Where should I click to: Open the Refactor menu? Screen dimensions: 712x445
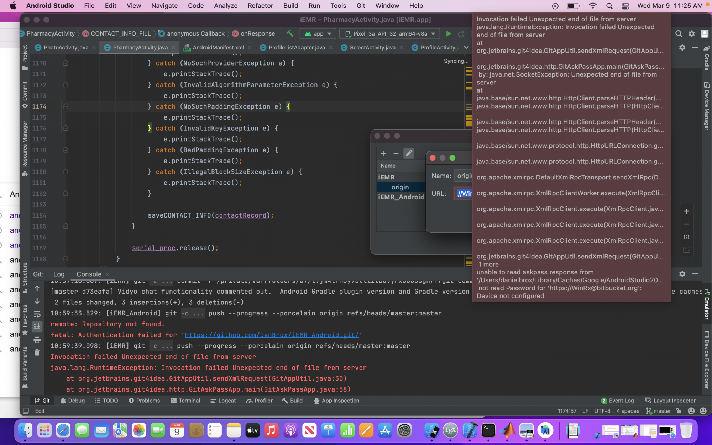pyautogui.click(x=260, y=6)
